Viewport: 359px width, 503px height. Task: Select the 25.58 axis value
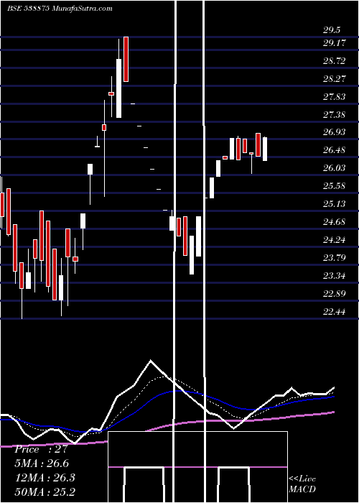pyautogui.click(x=334, y=186)
